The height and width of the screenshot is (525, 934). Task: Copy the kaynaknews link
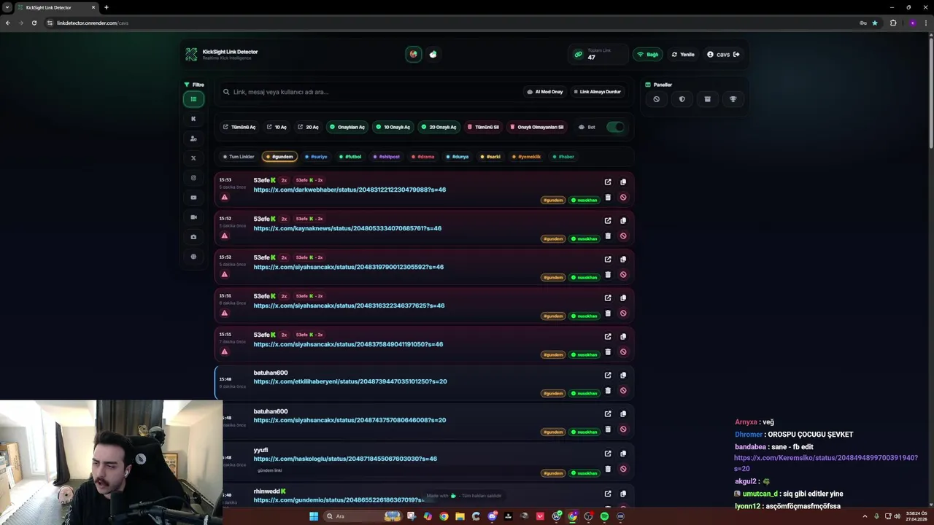[x=623, y=221]
